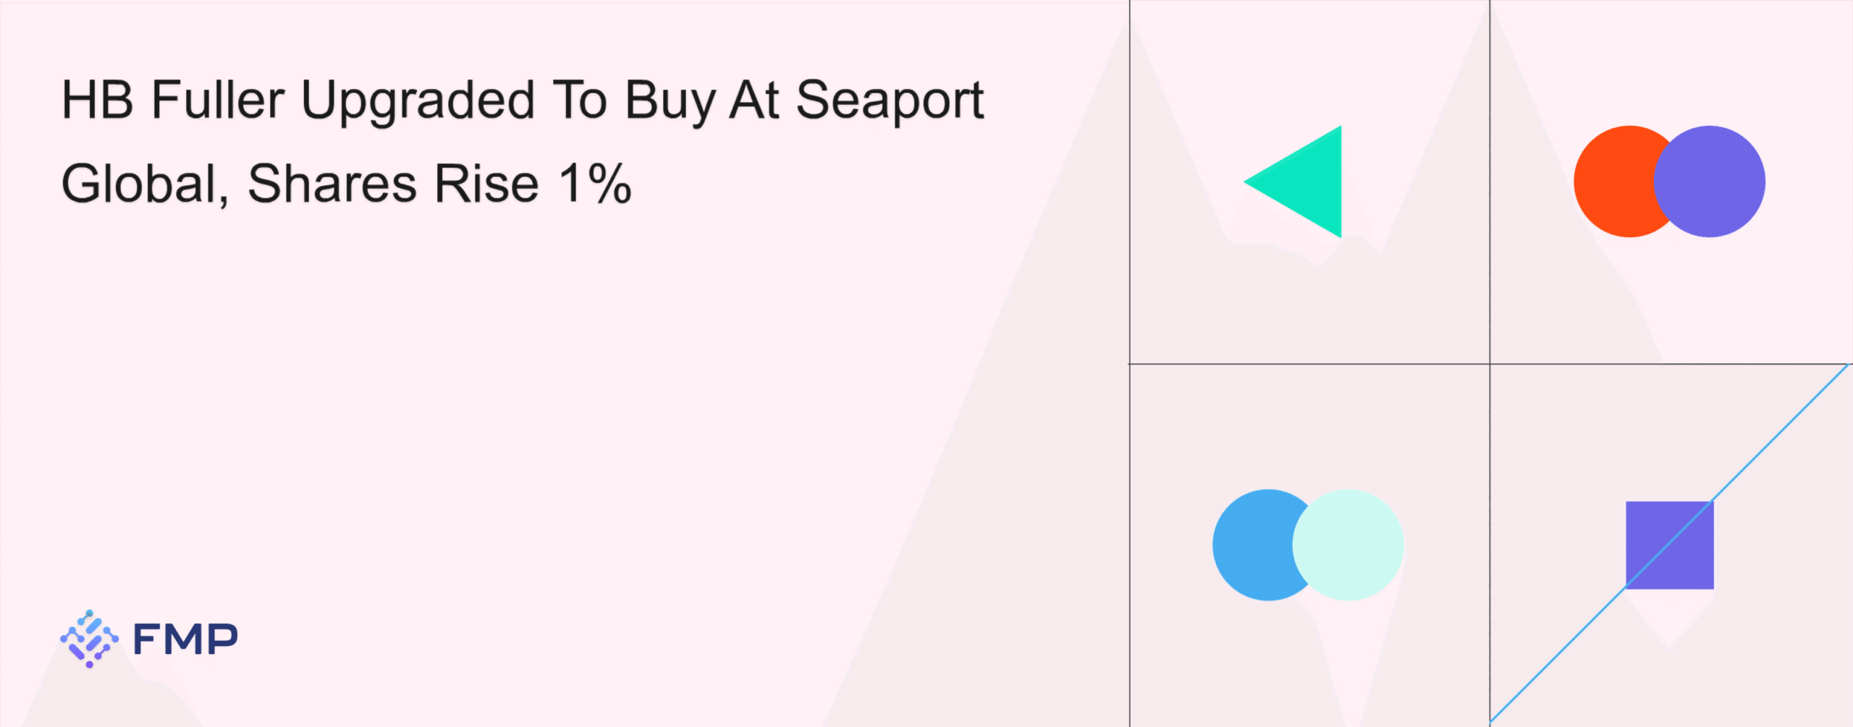Click the FMP wordmark text

[185, 639]
